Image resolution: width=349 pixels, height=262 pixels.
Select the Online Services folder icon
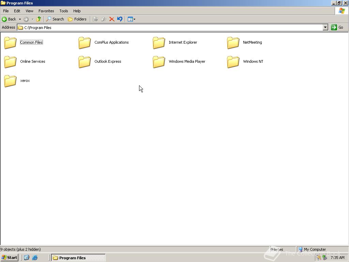point(10,62)
